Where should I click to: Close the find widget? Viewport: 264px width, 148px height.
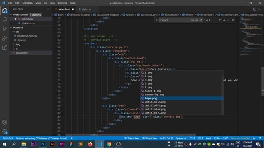[x=233, y=20]
